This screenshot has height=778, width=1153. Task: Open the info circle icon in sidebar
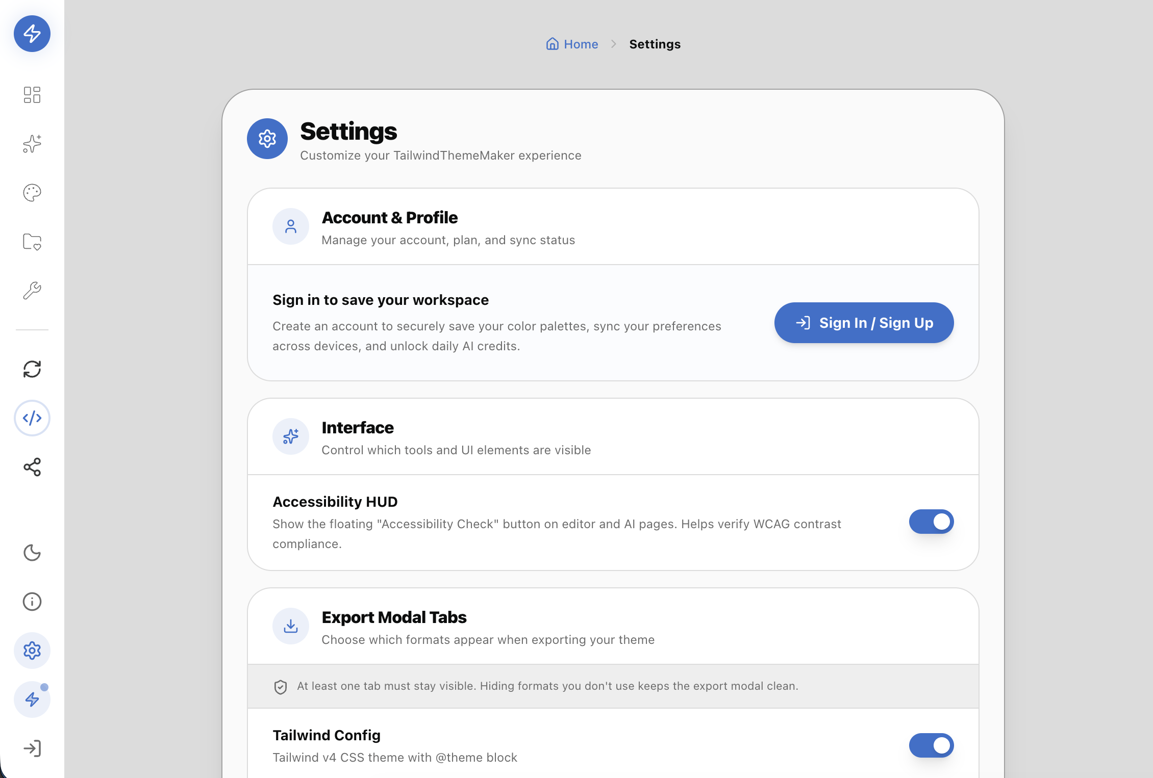32,602
